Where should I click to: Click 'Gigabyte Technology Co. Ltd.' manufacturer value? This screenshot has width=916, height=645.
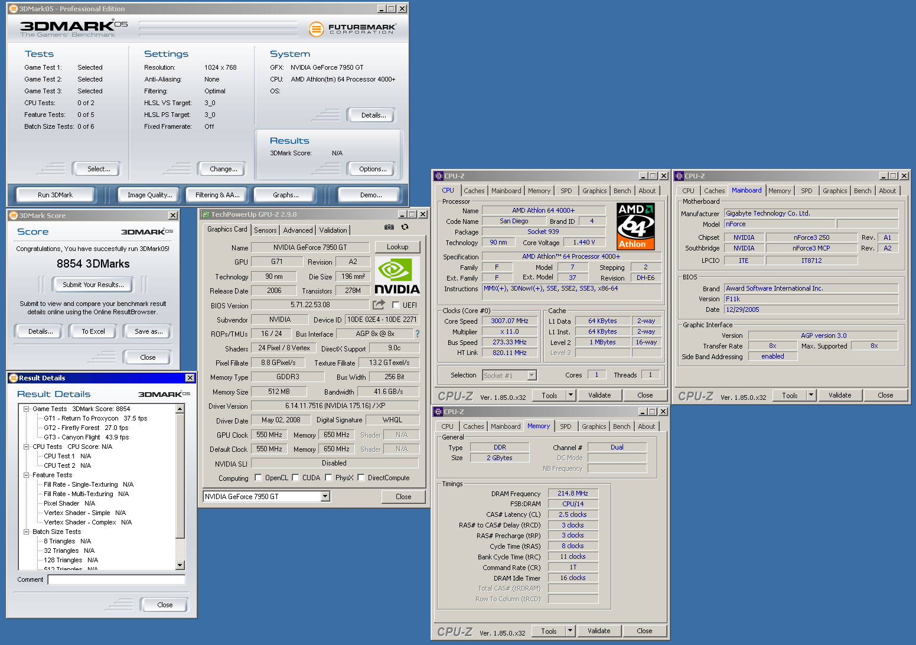811,213
